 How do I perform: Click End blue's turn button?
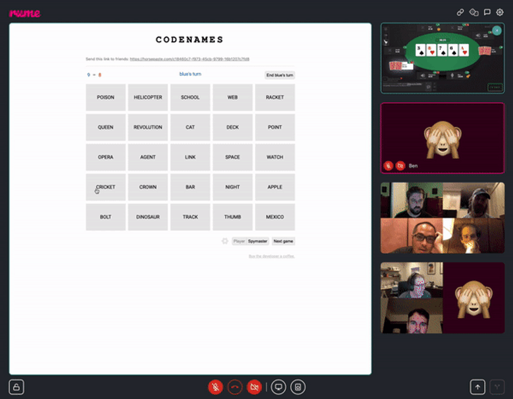279,75
